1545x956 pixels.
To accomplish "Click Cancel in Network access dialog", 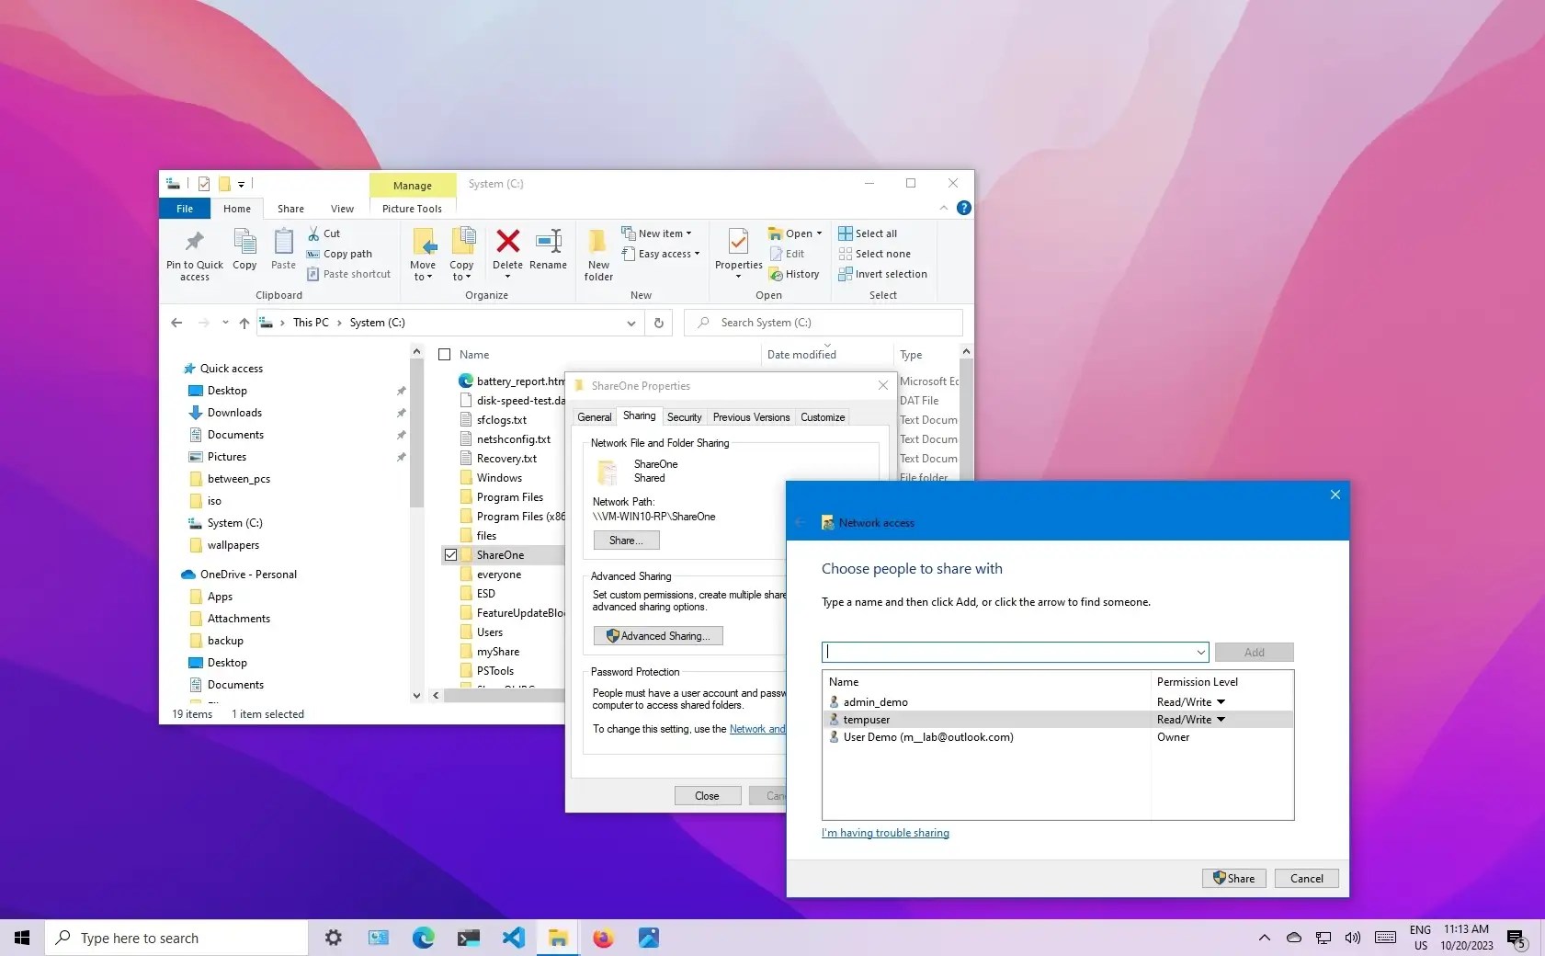I will pyautogui.click(x=1306, y=879).
